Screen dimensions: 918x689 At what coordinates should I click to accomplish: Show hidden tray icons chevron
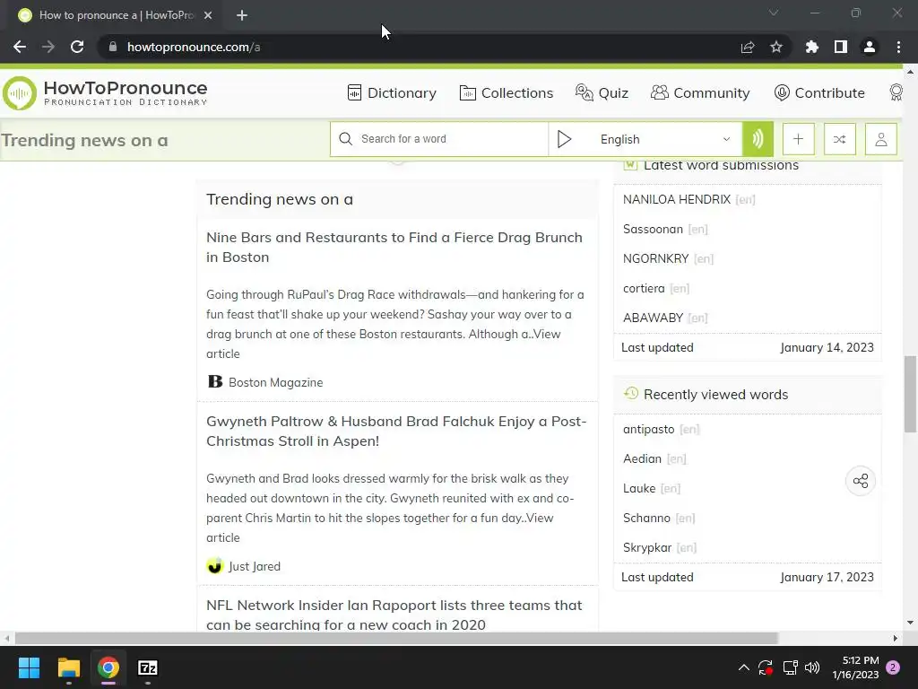point(743,667)
